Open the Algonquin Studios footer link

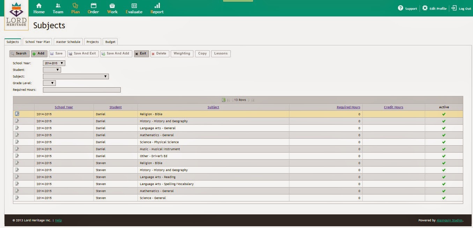click(450, 220)
